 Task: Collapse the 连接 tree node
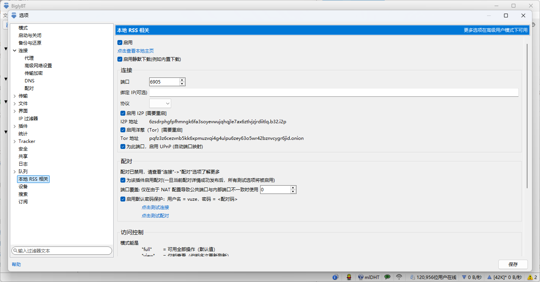click(14, 51)
